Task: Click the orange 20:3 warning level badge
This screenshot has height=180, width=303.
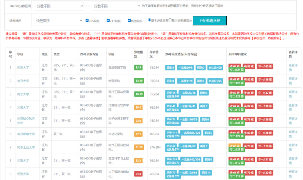Action: (138, 107)
